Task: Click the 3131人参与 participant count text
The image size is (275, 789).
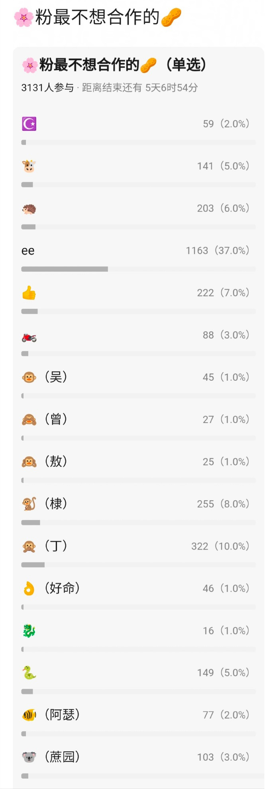Action: tap(47, 87)
